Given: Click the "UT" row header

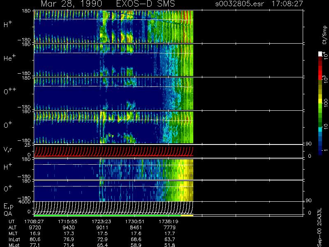Looking at the screenshot, I should pos(12,221).
